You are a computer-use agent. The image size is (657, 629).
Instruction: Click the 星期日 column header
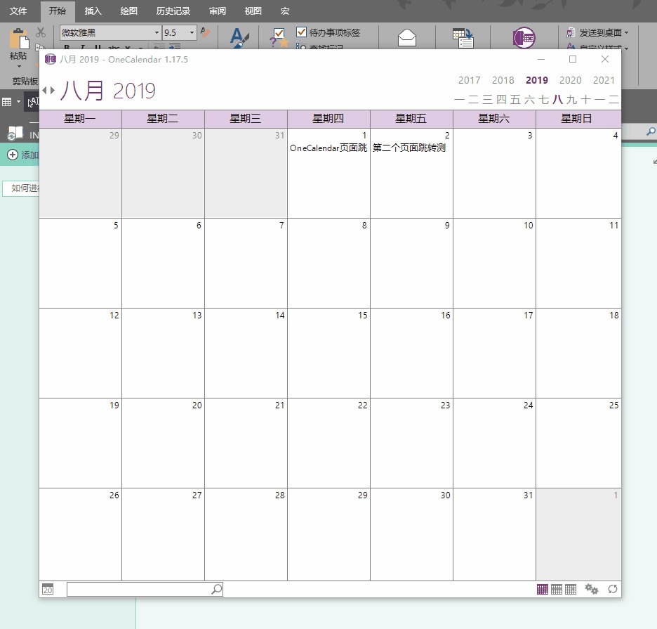pyautogui.click(x=578, y=119)
